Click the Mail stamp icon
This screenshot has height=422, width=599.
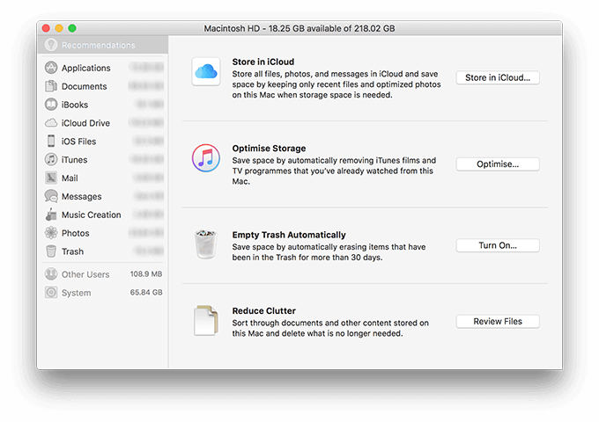tap(51, 178)
